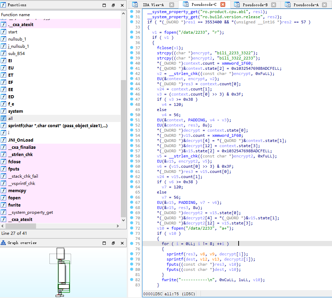Open the IDA View-A tab
Image resolution: width=332 pixels, height=298 pixels.
(x=153, y=5)
